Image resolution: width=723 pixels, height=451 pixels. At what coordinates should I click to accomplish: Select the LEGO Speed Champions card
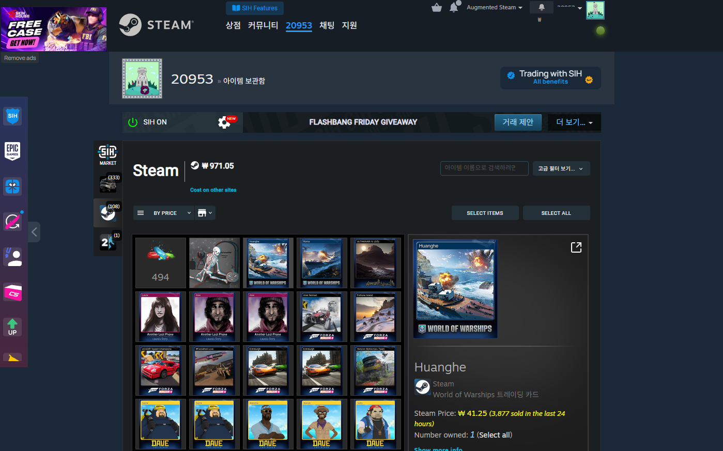tap(161, 370)
